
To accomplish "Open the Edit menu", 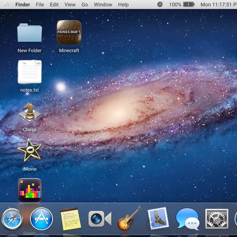I will pyautogui.click(x=54, y=4).
